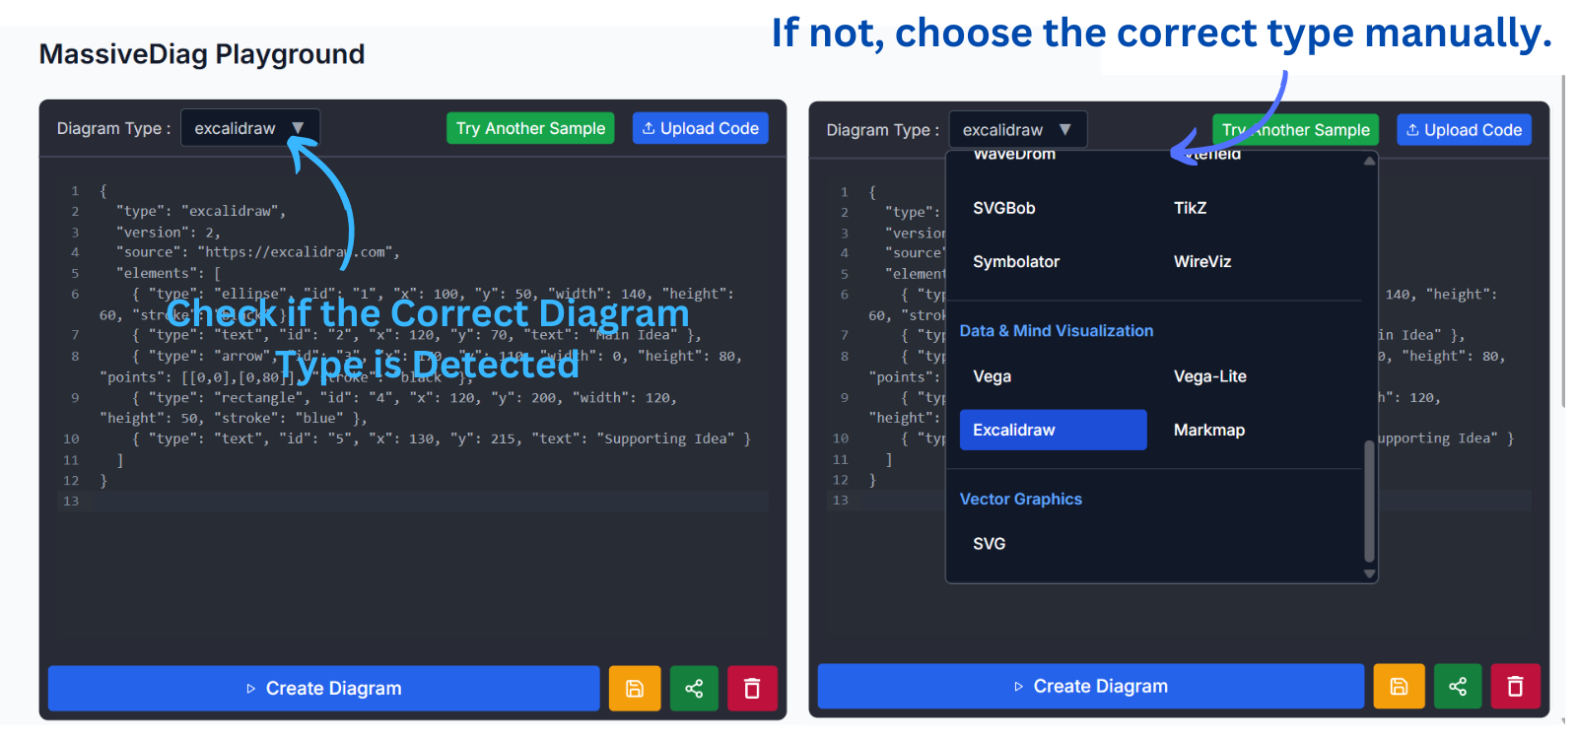Click the green share icon in right panel

click(1458, 687)
